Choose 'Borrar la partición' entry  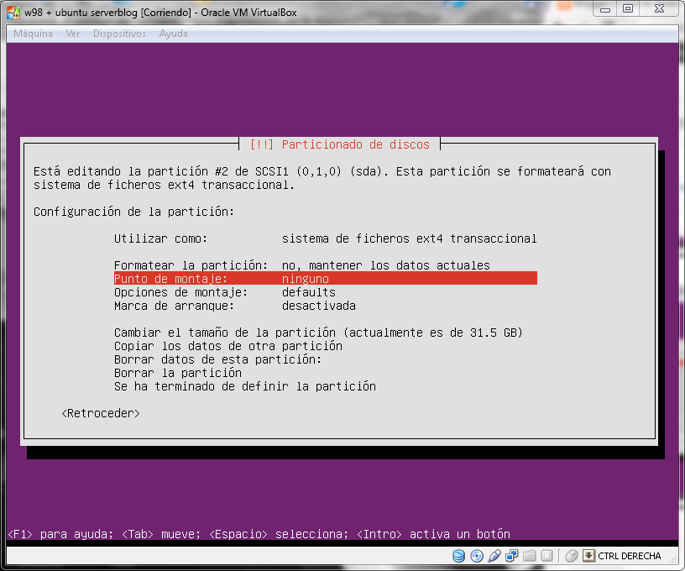pos(178,373)
